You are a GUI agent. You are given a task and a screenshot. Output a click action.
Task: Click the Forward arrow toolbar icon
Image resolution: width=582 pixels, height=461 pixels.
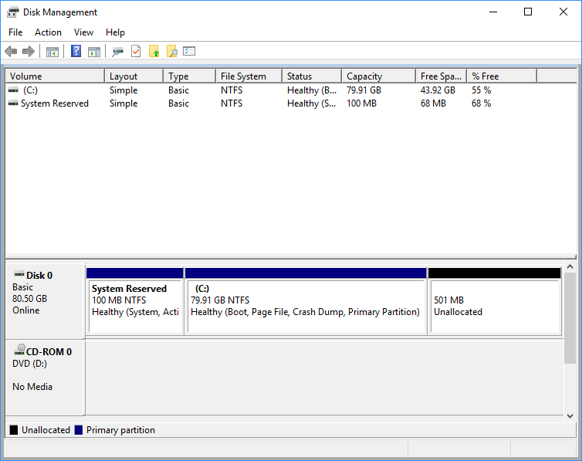(x=29, y=51)
